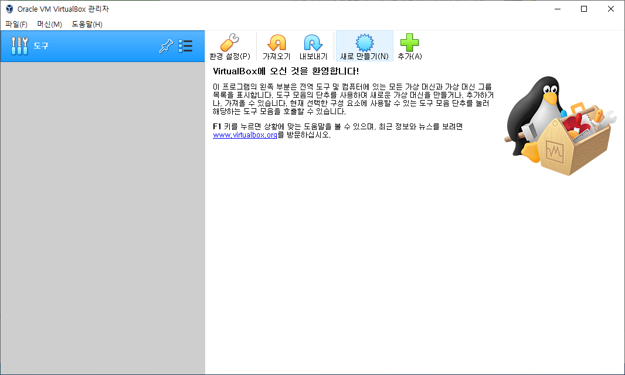
Task: Close the VirtualBox manager window
Action: tap(611, 9)
